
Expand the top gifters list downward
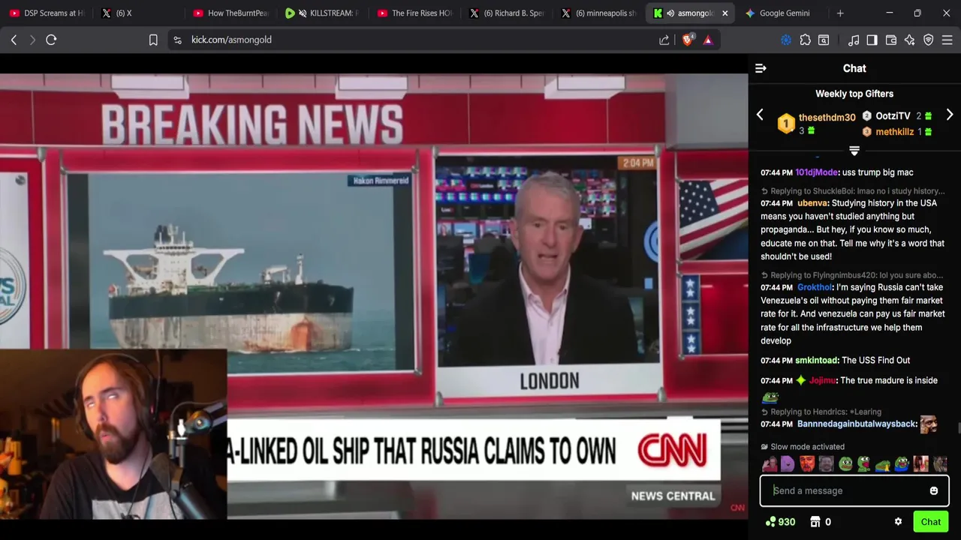pyautogui.click(x=854, y=151)
